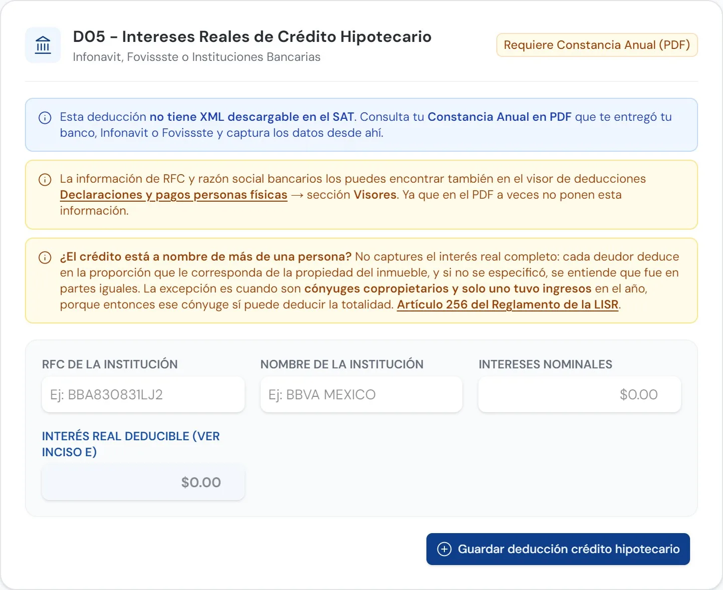Click the bold word Visores
The height and width of the screenshot is (590, 723).
pos(375,195)
